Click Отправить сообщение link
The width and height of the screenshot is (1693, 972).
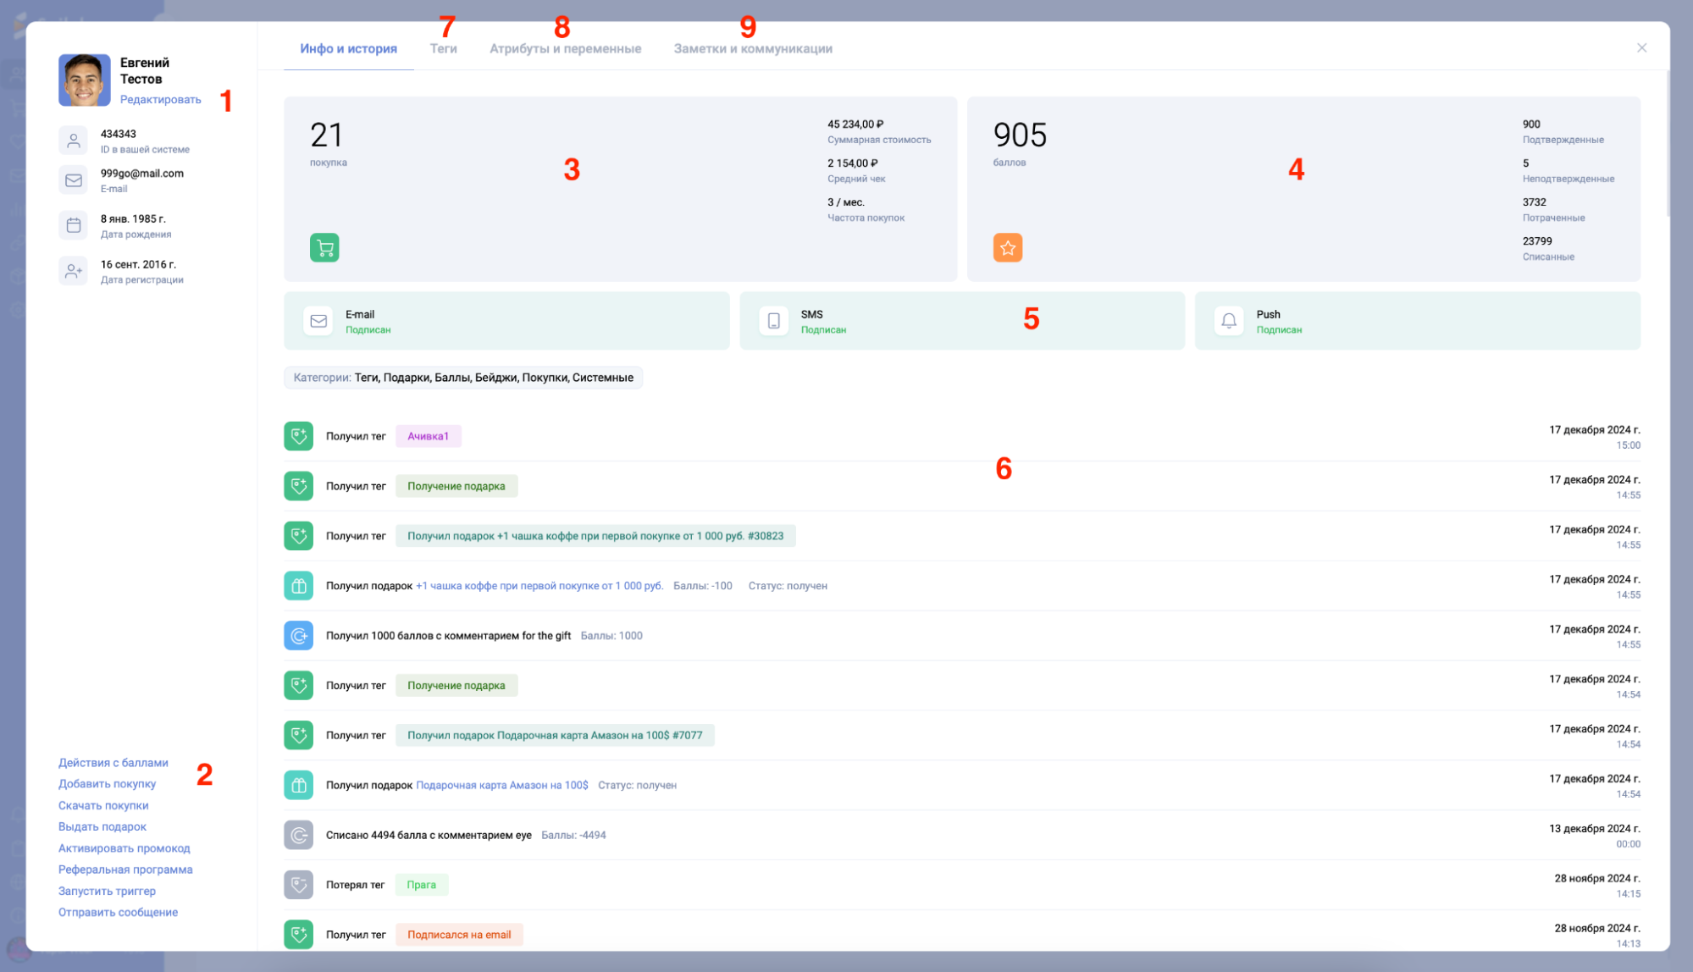point(118,913)
